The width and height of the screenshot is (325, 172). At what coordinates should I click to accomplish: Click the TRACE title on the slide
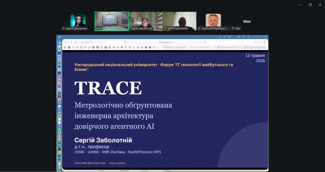108,88
